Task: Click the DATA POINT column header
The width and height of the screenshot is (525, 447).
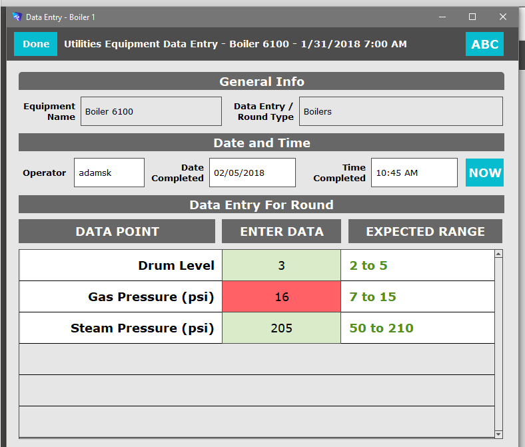Action: (117, 231)
